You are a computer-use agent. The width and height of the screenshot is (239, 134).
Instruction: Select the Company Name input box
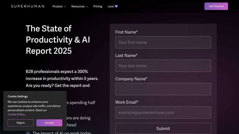click(163, 89)
